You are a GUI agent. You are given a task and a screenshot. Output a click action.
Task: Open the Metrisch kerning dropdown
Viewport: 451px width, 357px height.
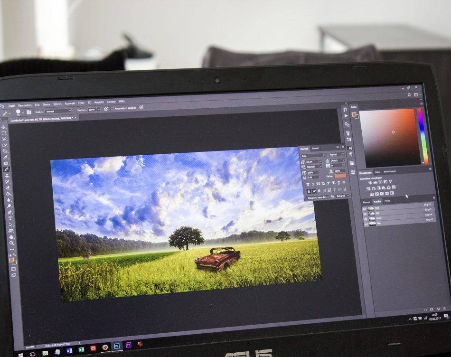[x=314, y=167]
